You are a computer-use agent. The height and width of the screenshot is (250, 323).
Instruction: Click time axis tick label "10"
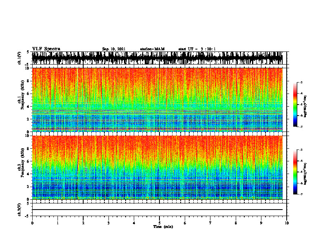pos(287,223)
